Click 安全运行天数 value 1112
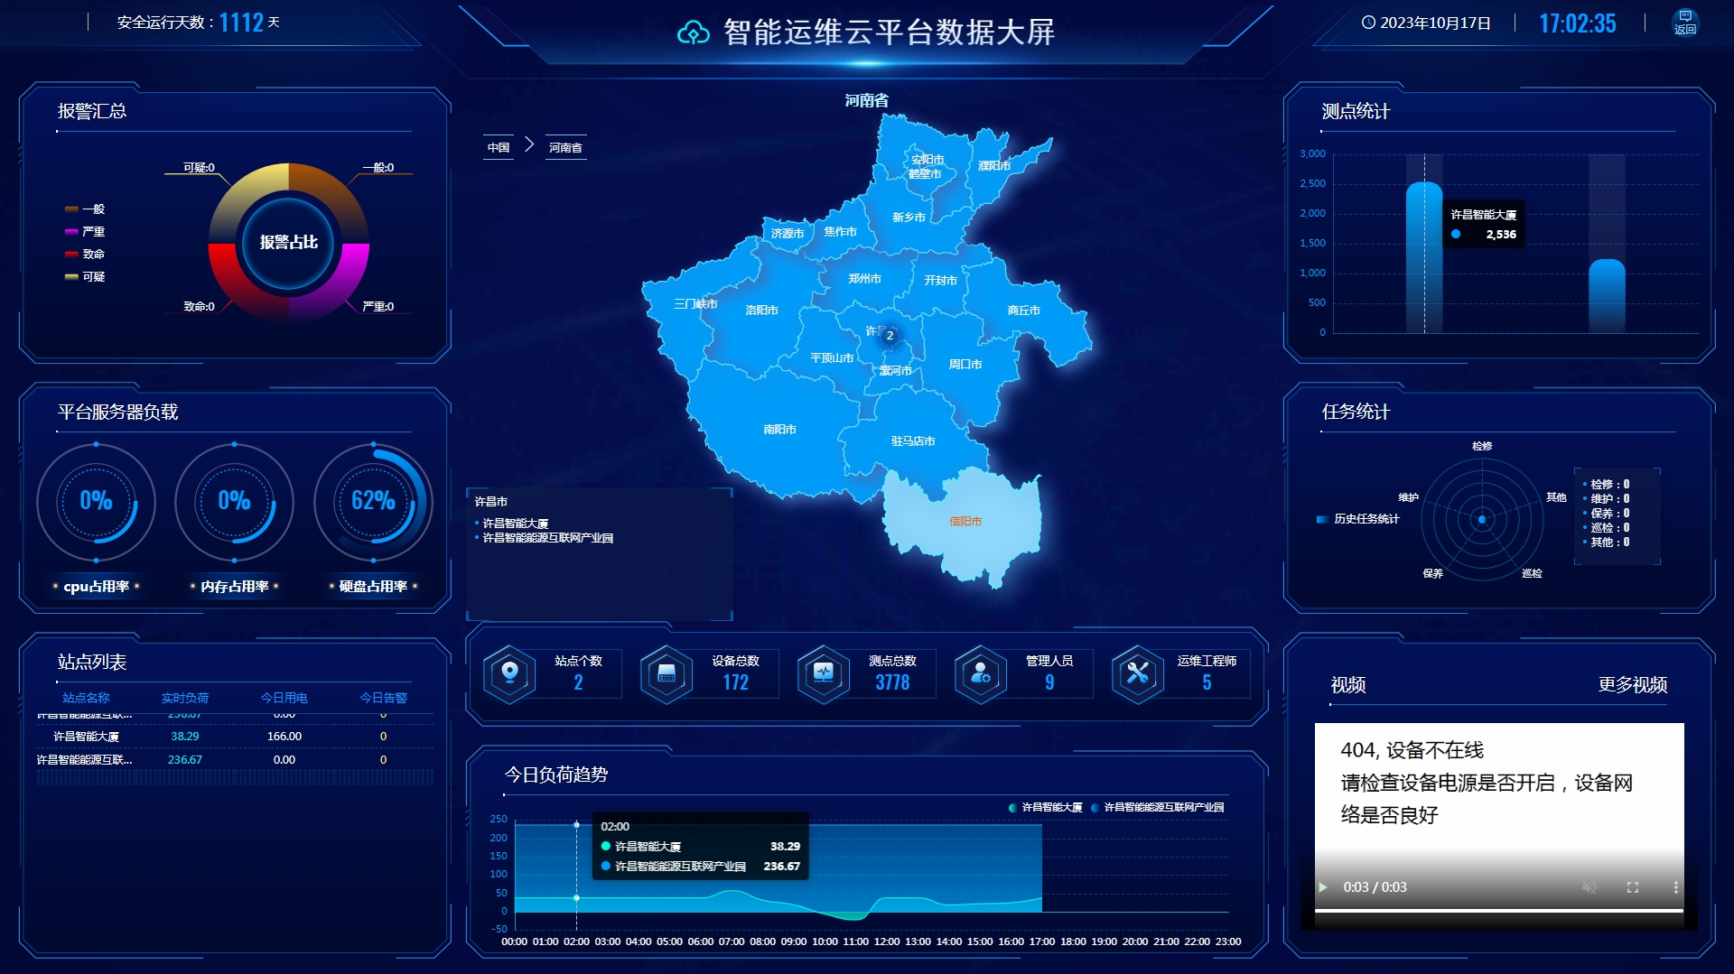Screen dimensions: 1734x974 [x=241, y=23]
